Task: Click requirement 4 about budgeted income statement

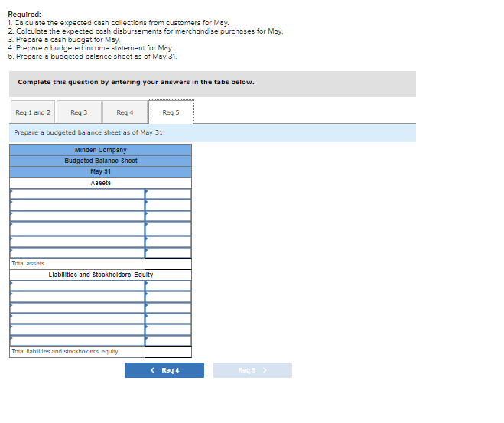Action: point(91,48)
